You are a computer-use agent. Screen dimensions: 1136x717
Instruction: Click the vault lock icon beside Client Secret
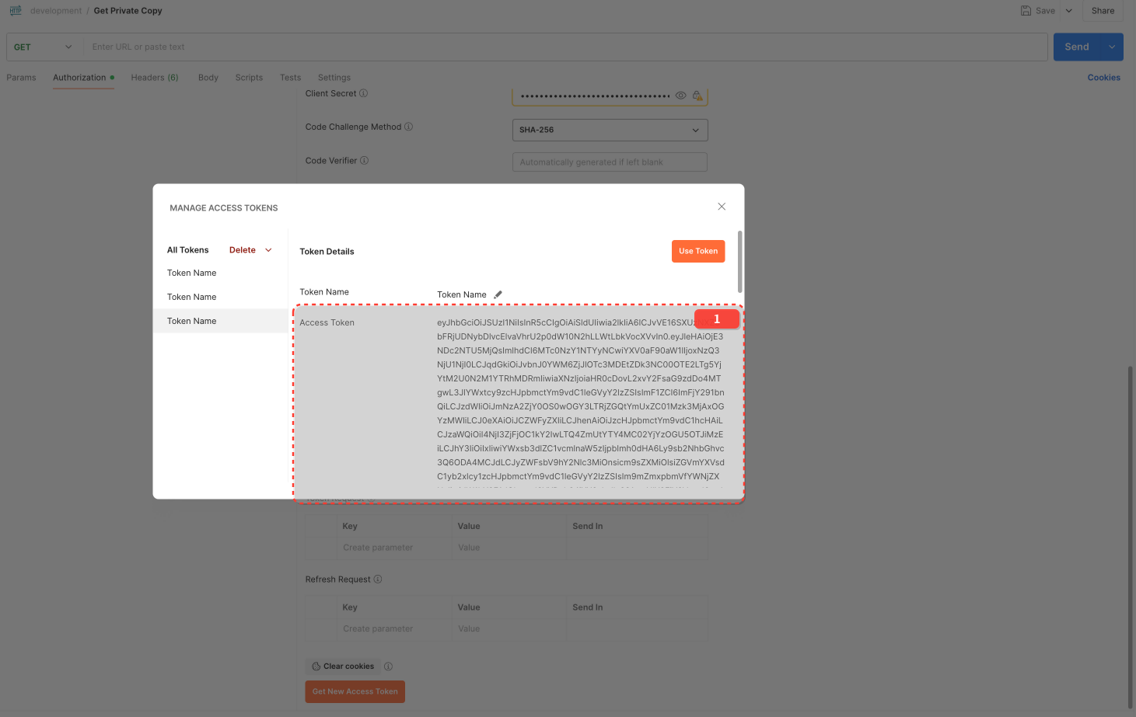point(697,95)
